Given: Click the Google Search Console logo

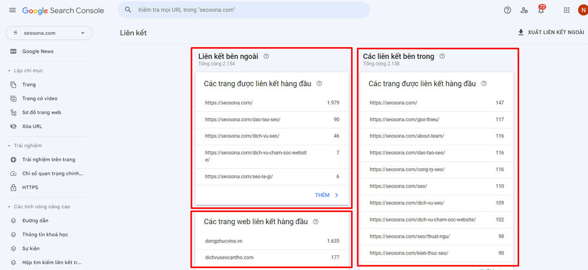Looking at the screenshot, I should coord(63,11).
